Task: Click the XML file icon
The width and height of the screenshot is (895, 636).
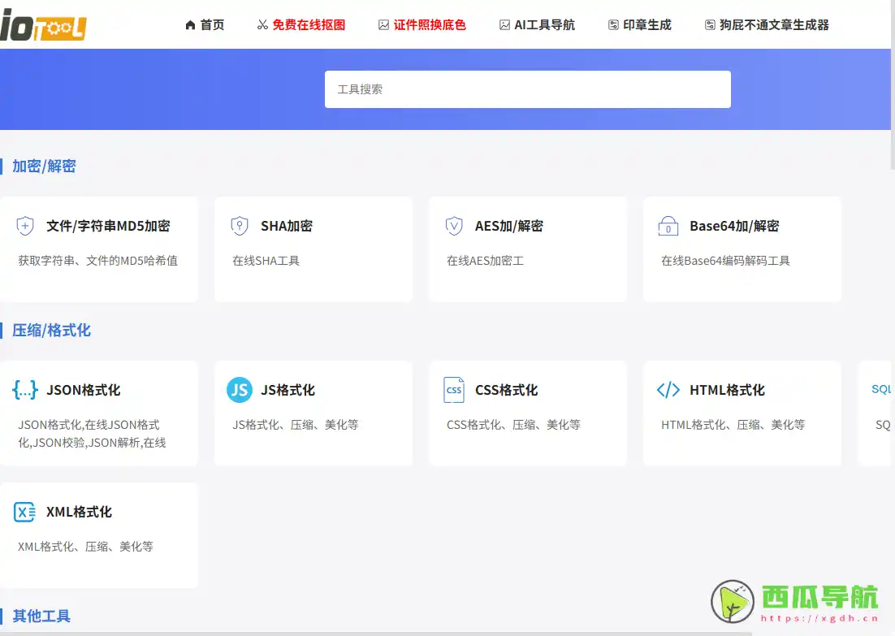Action: click(x=25, y=512)
